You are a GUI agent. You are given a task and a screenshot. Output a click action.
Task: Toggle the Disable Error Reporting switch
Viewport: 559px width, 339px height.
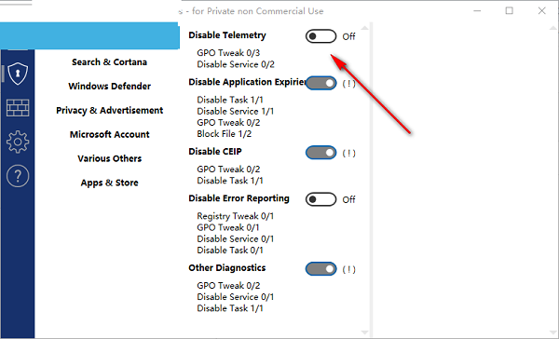point(320,199)
